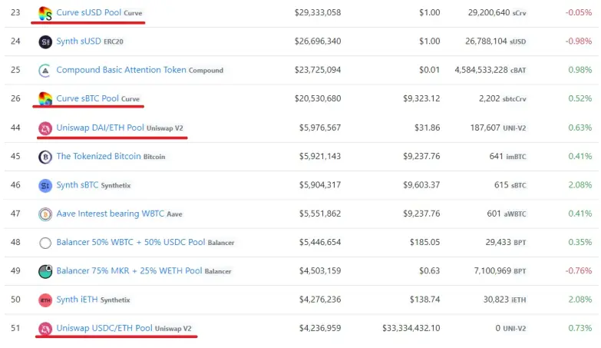Open the Curve sBTC Pool link
This screenshot has height=348, width=601.
pyautogui.click(x=88, y=98)
